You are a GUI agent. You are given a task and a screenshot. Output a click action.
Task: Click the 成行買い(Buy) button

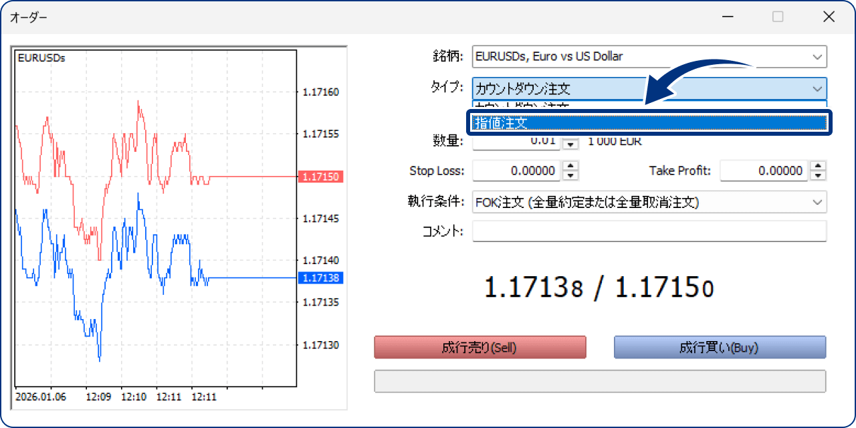click(x=720, y=347)
